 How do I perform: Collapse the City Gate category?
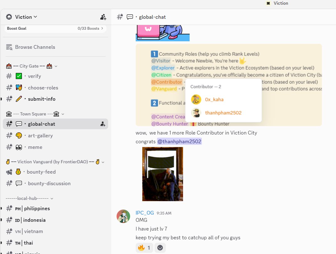pos(32,66)
